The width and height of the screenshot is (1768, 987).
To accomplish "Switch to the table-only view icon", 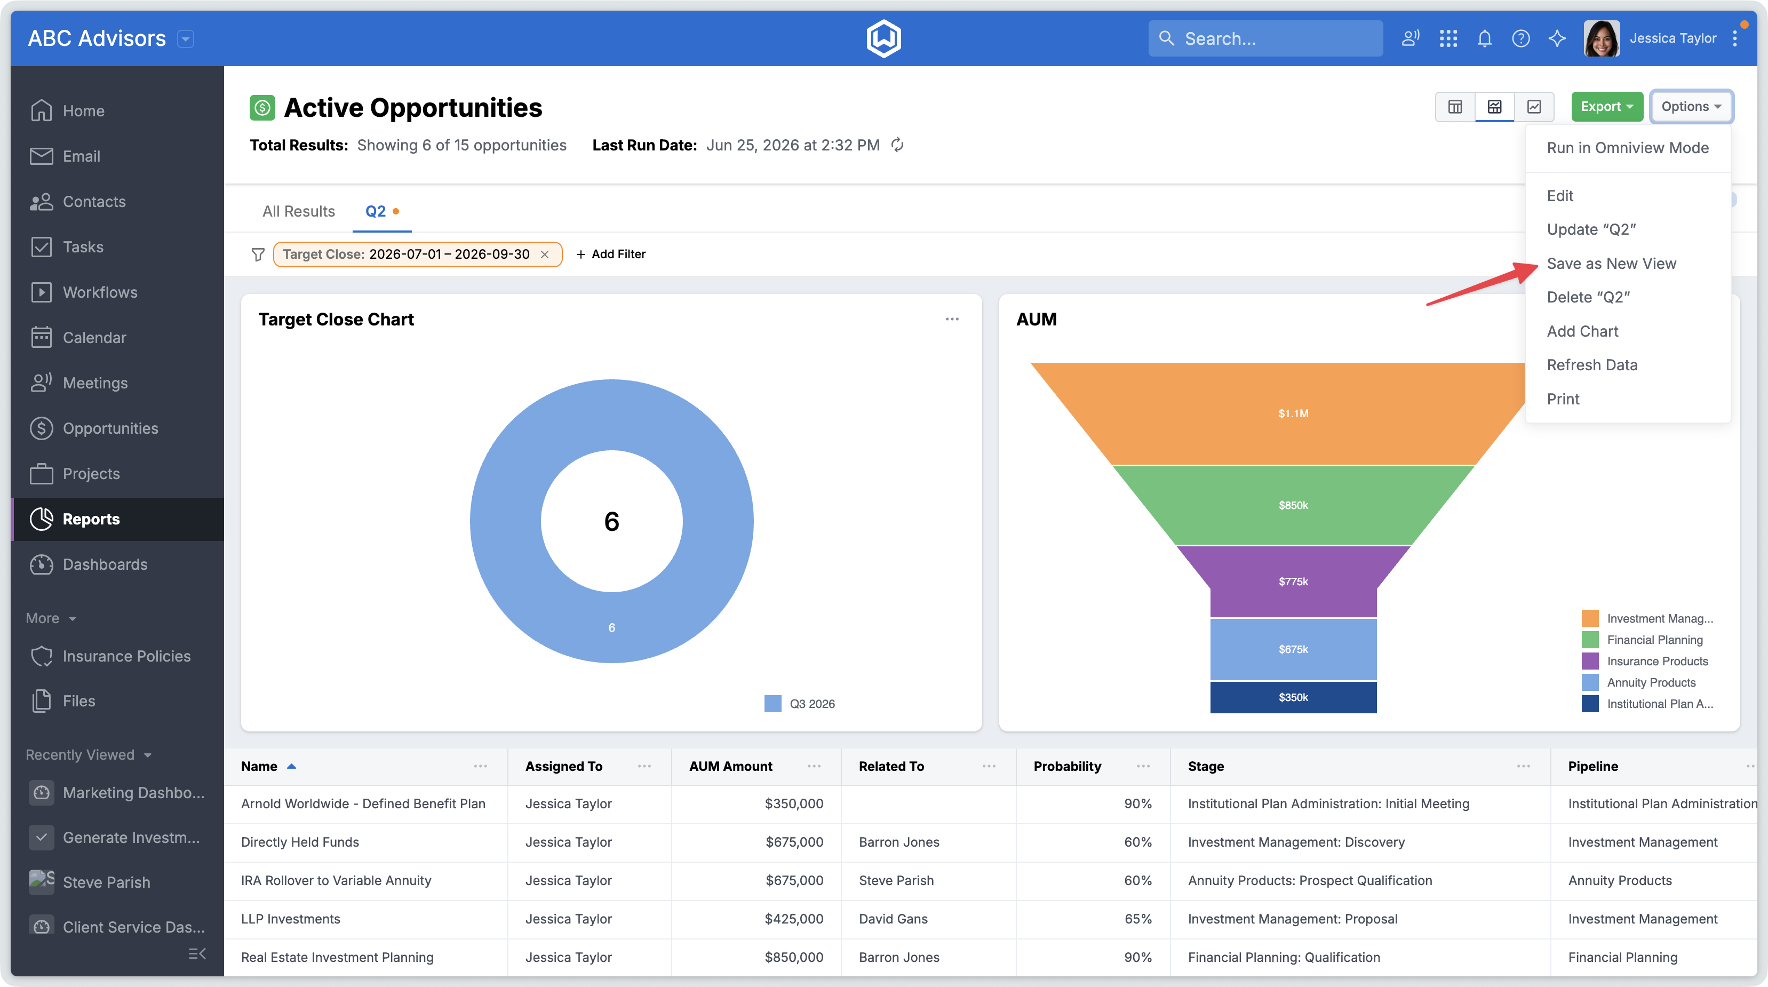I will [1454, 106].
